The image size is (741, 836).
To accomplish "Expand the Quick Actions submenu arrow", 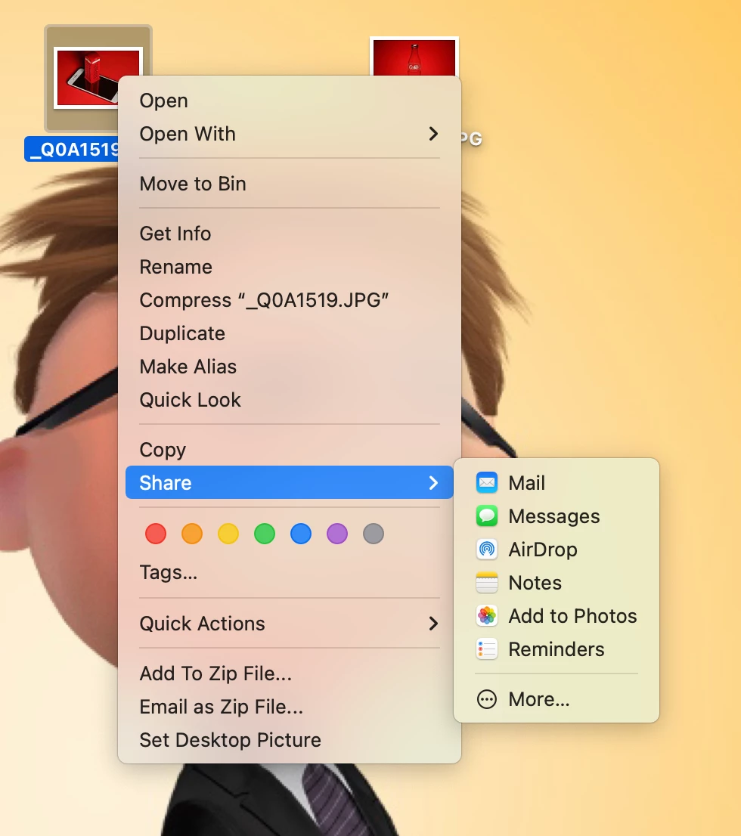I will point(433,624).
